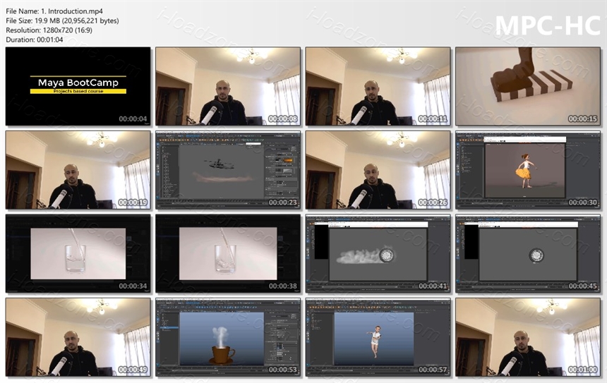Viewport: 607px width, 383px height.
Task: Click the 00:00:23 timestamp label
Action: click(282, 202)
